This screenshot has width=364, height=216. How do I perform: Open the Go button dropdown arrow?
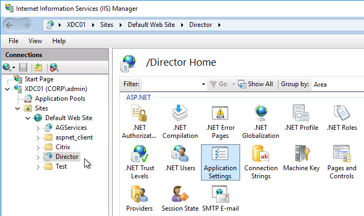(x=233, y=84)
